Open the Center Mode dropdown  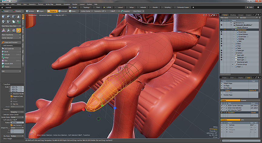pos(17,117)
